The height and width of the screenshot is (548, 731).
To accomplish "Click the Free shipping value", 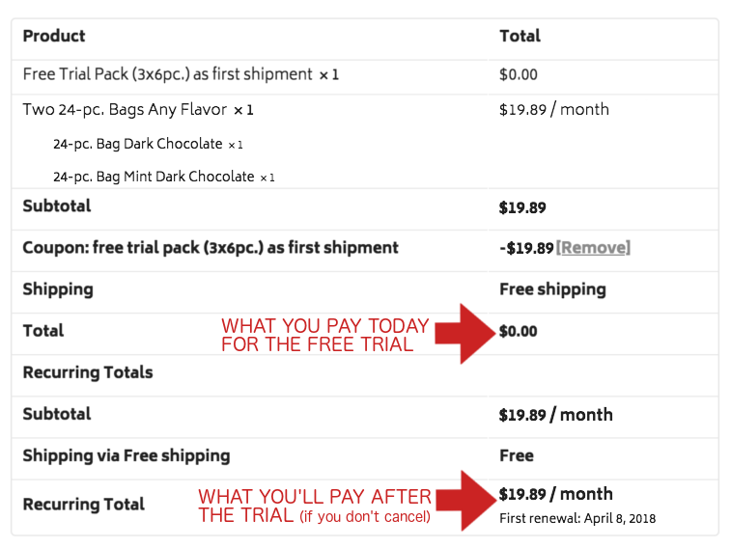I will pyautogui.click(x=552, y=289).
